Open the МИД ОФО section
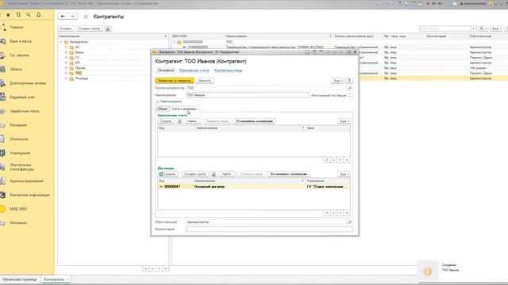The width and height of the screenshot is (508, 285). tap(18, 209)
